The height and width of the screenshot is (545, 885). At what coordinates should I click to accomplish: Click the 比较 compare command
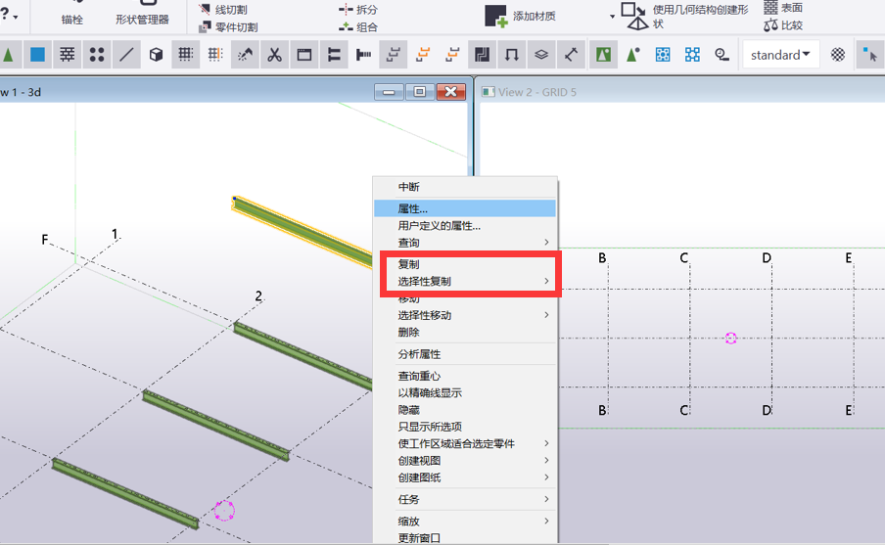(x=783, y=24)
